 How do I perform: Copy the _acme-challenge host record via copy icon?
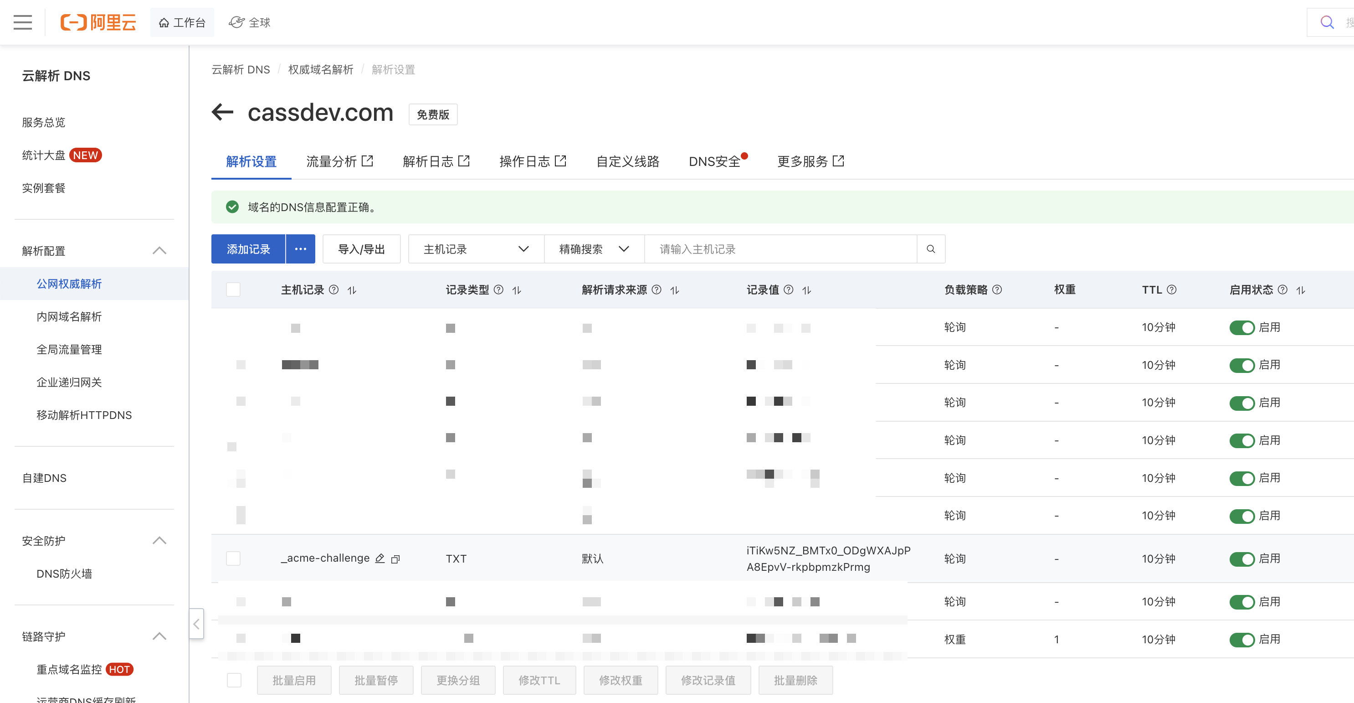(x=396, y=559)
